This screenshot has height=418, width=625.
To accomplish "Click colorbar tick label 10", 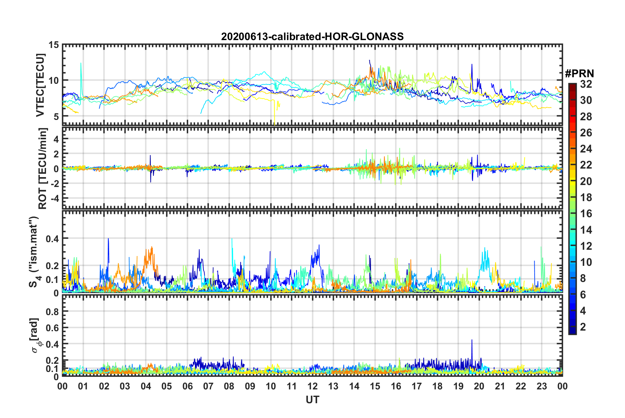I will [586, 262].
